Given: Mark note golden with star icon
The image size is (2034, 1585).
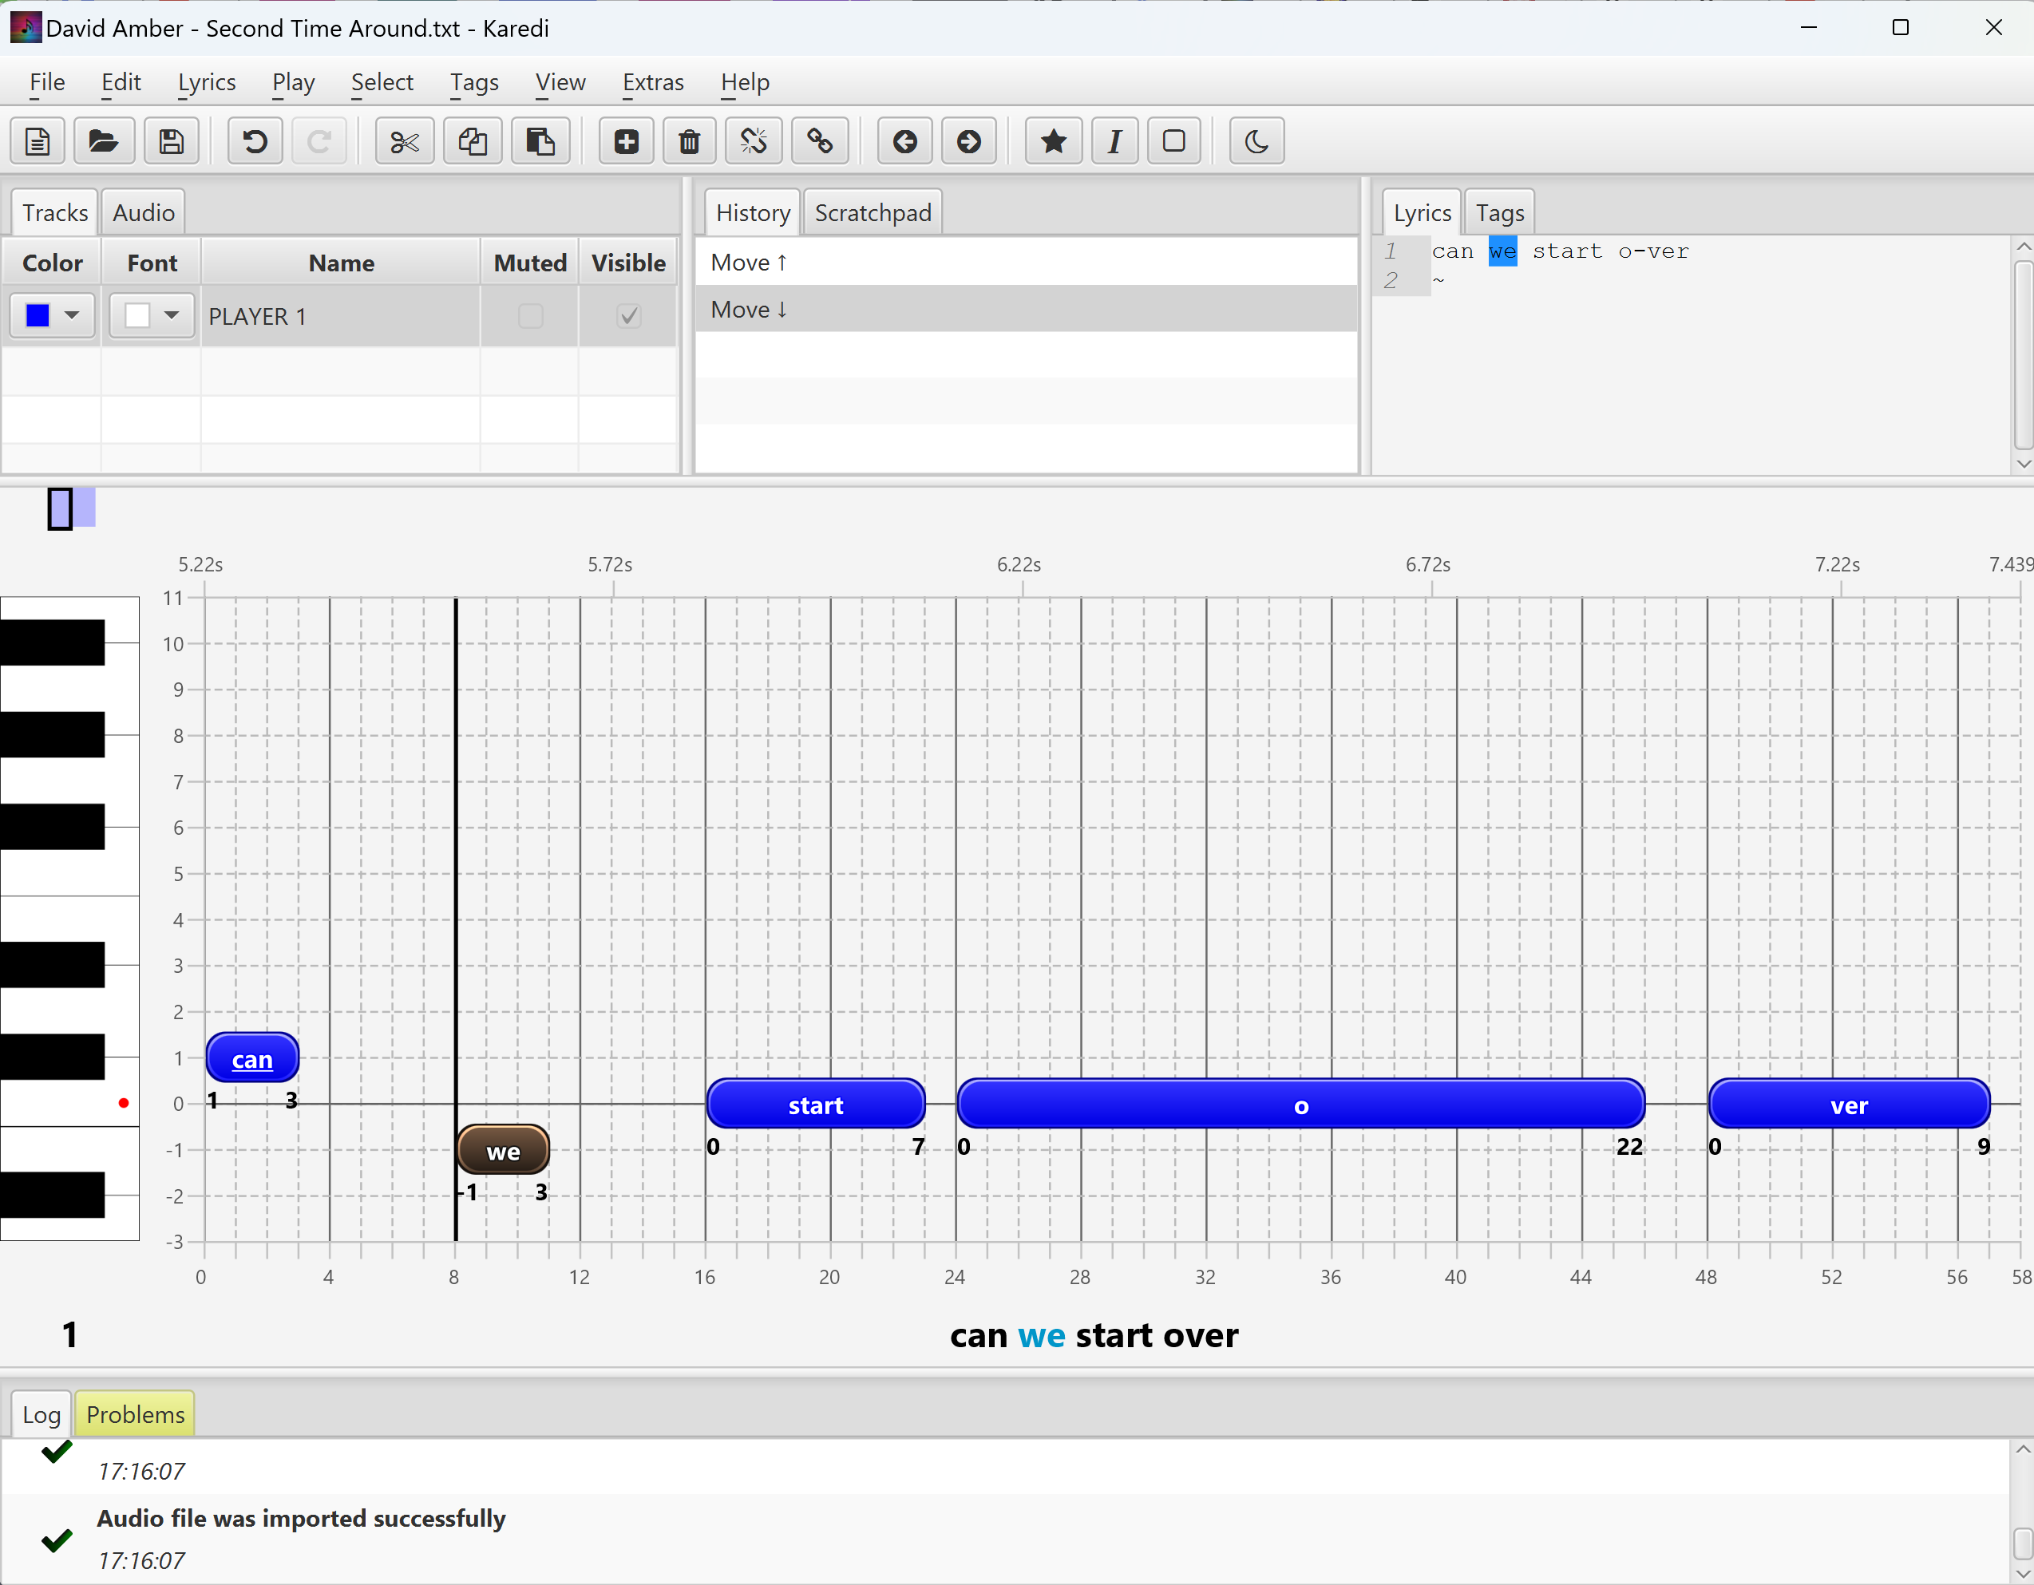Looking at the screenshot, I should (1054, 141).
